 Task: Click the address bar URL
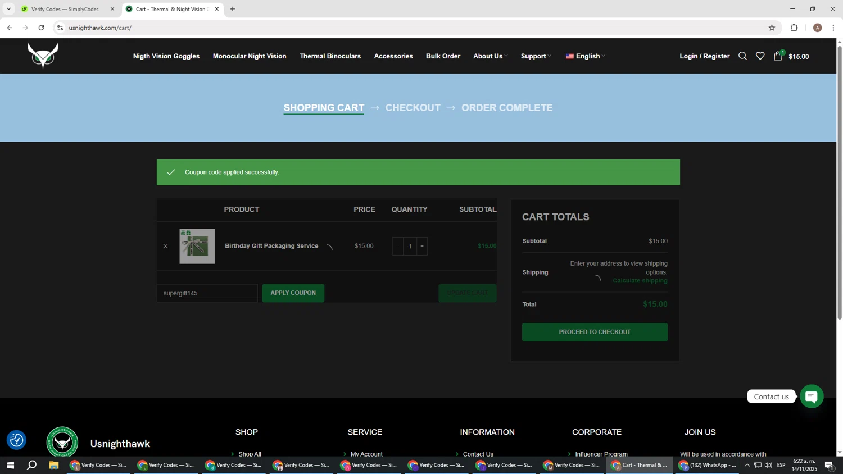[100, 28]
